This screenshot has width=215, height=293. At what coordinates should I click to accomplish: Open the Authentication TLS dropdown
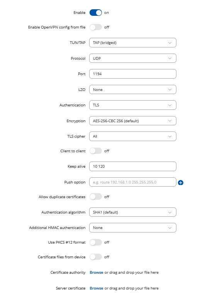(133, 105)
